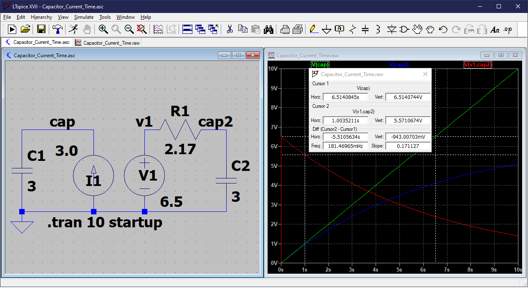Click the Close All Windows icon

[213, 29]
